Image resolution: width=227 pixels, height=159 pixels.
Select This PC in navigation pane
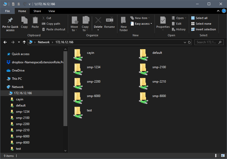coord(14,79)
